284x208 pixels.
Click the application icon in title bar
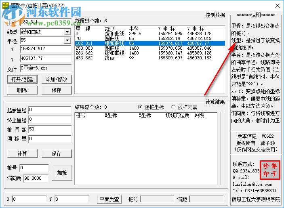pos(5,6)
